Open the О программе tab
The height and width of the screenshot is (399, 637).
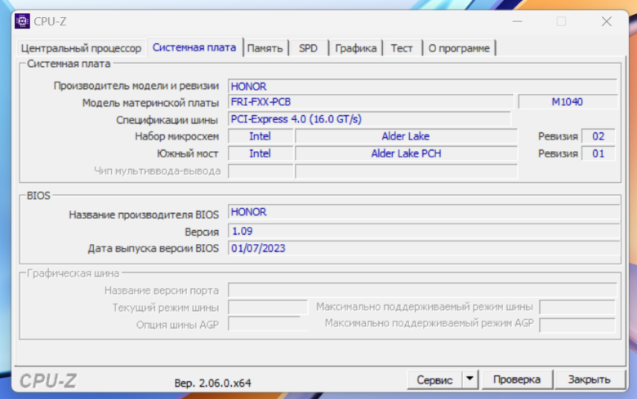tap(459, 48)
